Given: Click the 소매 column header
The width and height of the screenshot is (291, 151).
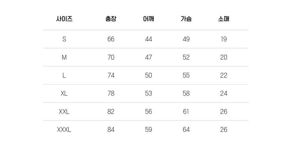Looking at the screenshot, I should (223, 19).
